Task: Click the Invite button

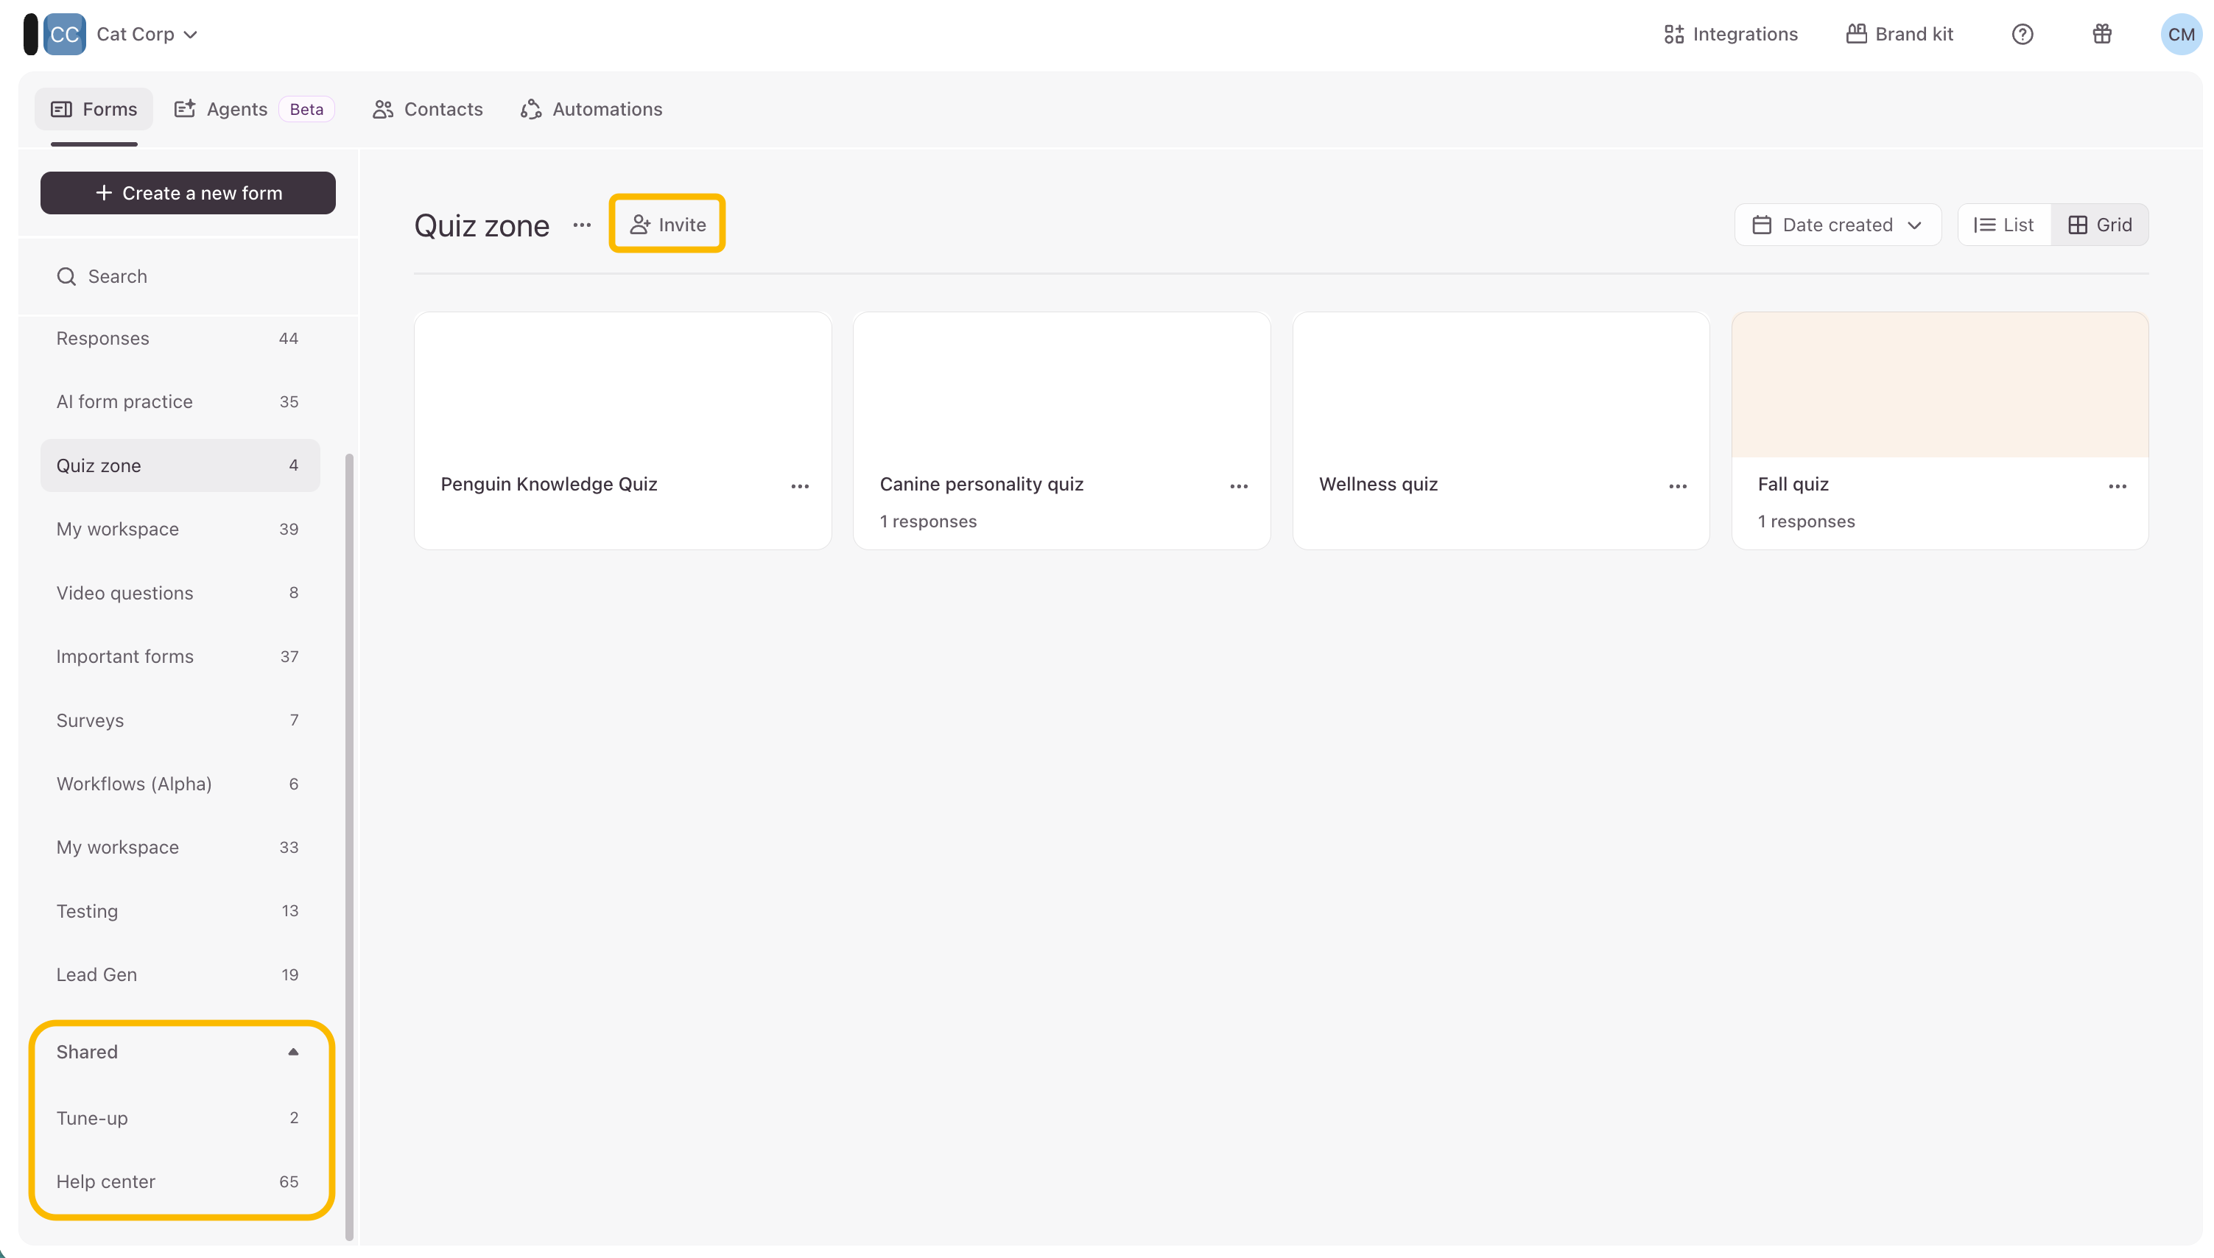Action: [667, 225]
